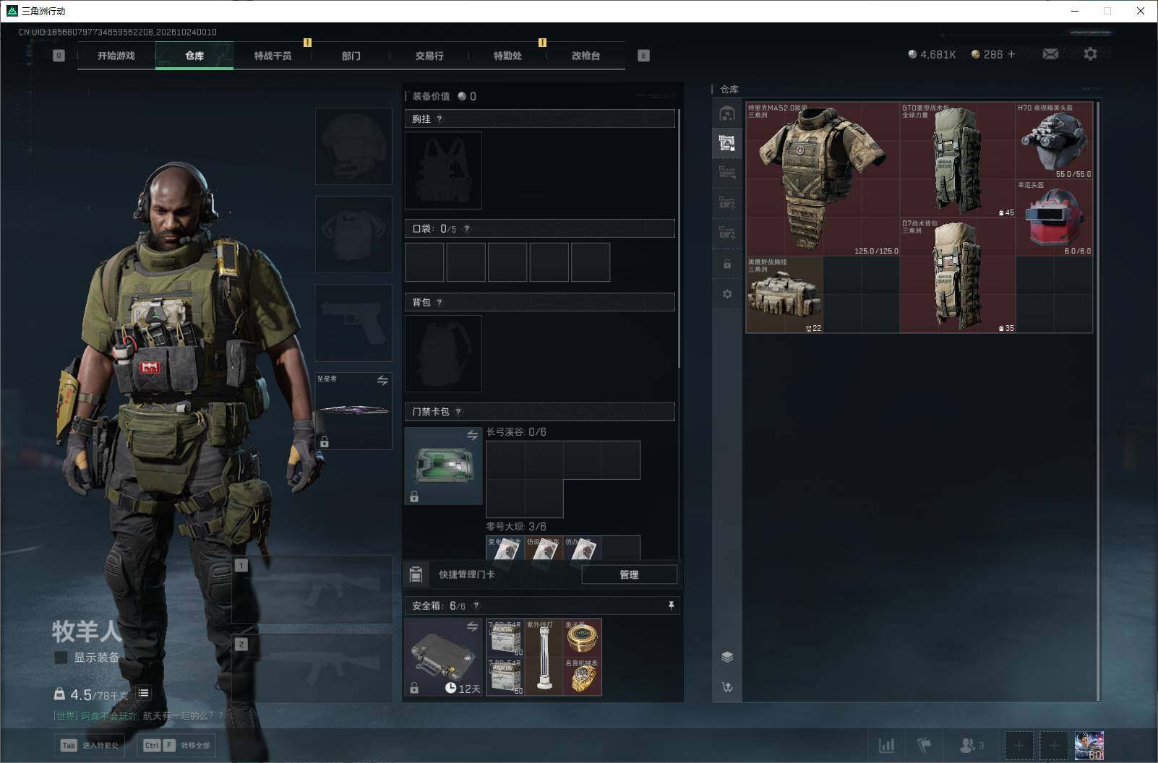This screenshot has width=1158, height=763.
Task: Switch to the 开始游戏 tab
Action: [116, 56]
